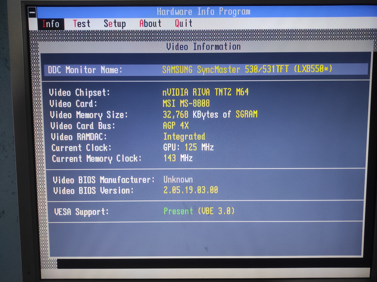This screenshot has height=282, width=377.
Task: Click the 32,768 KBytes memory size value
Action: [x=210, y=115]
